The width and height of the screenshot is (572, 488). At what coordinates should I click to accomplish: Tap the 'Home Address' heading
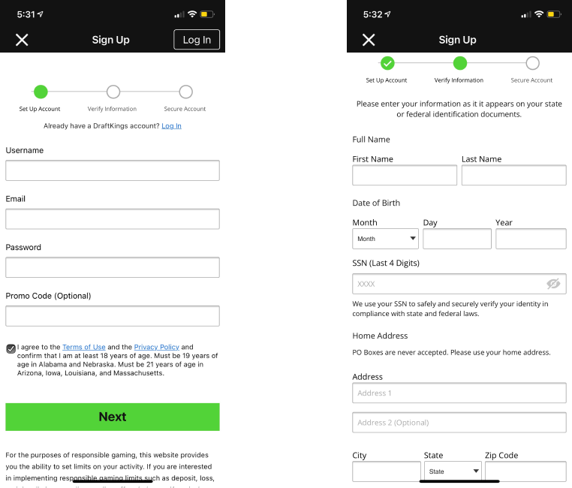[380, 336]
